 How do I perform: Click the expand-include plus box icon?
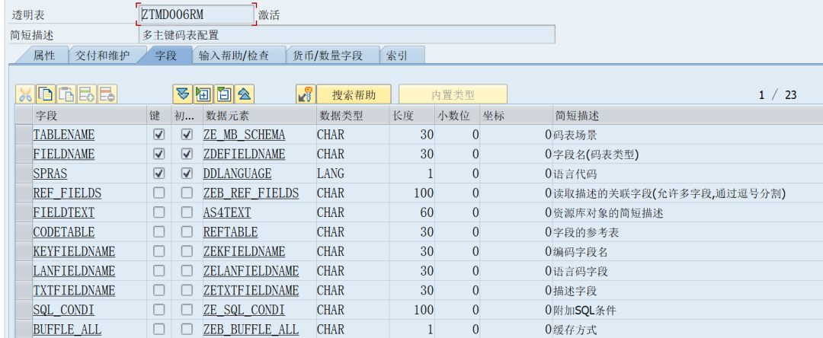(203, 94)
